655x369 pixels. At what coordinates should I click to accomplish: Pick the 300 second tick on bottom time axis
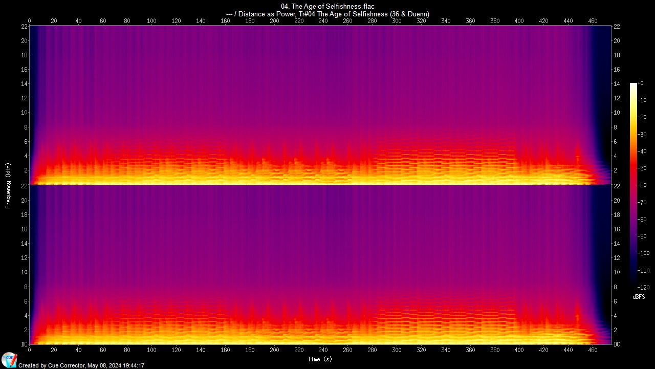point(397,350)
